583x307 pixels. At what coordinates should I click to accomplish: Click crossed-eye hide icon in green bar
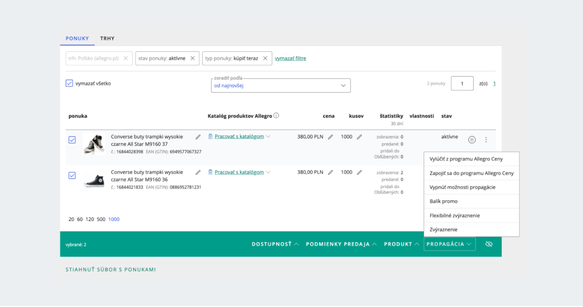coord(489,244)
